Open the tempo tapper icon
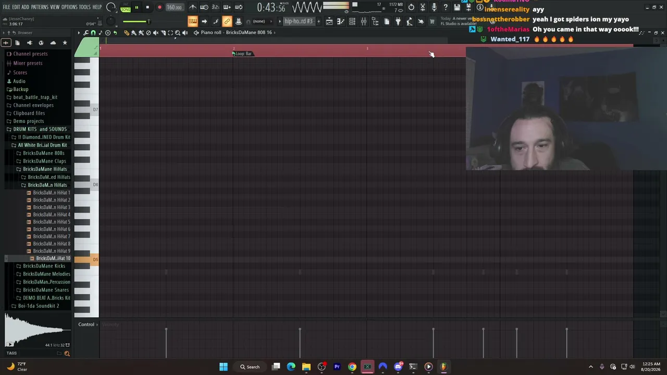 tap(410, 21)
